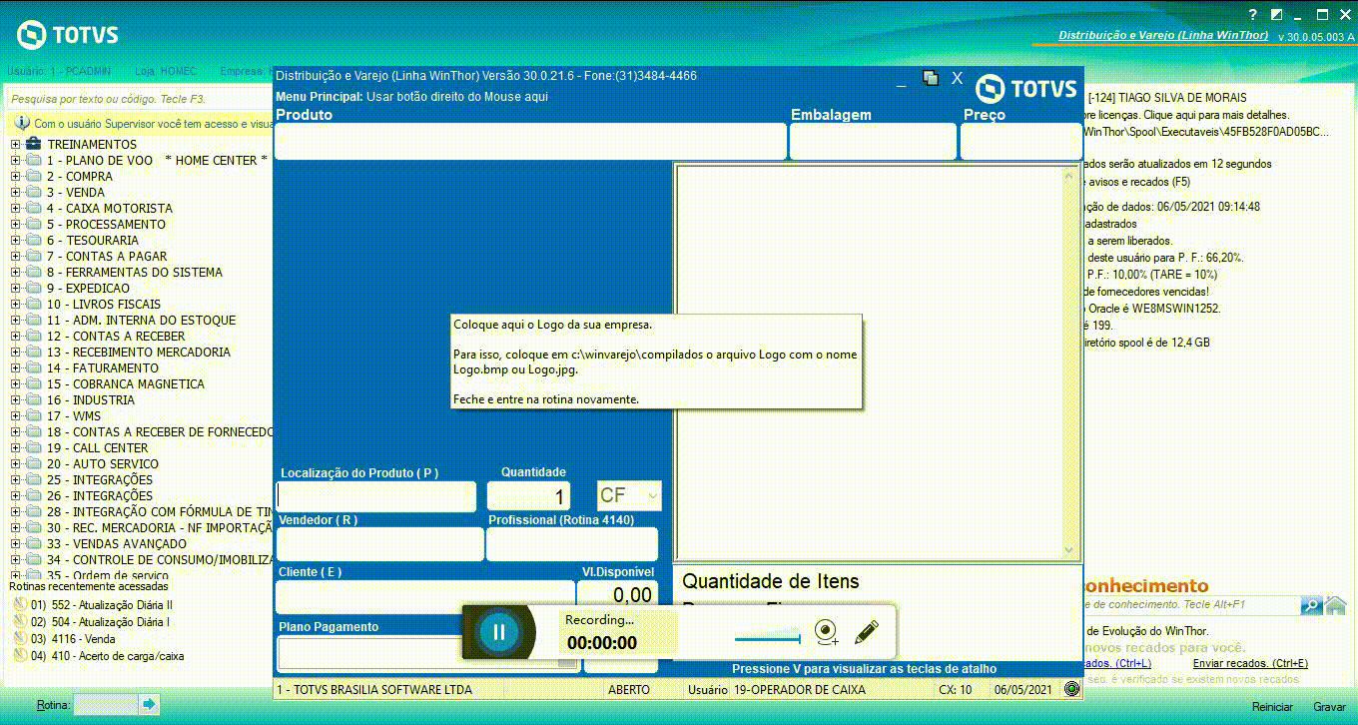Click the green status indicator in status bar
Screen dimensions: 1358x725
pyautogui.click(x=1071, y=689)
